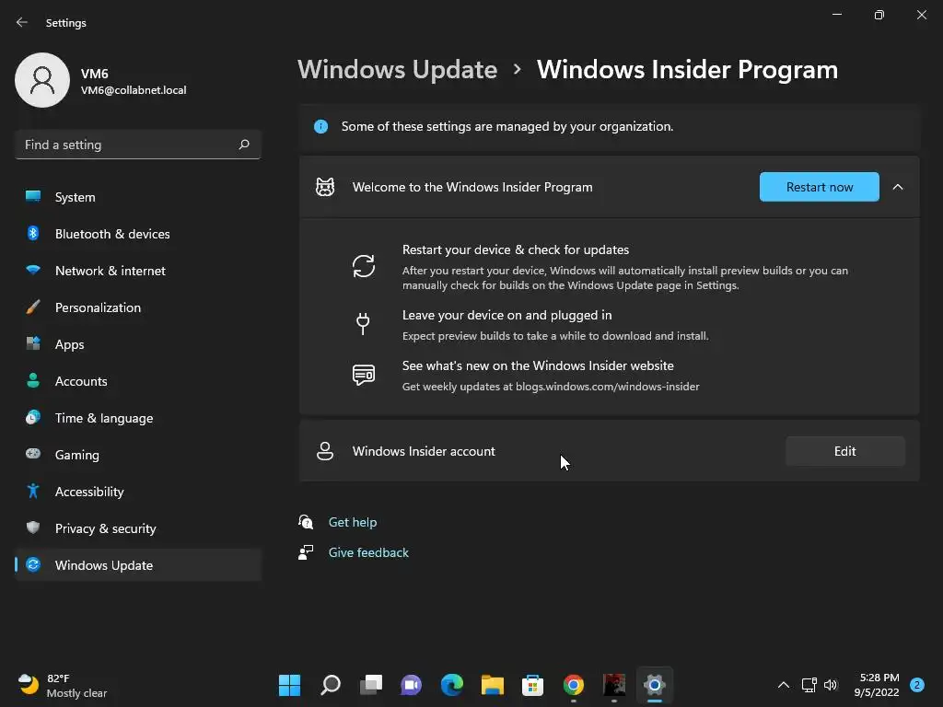Go to Privacy & security
943x707 pixels.
138,527
